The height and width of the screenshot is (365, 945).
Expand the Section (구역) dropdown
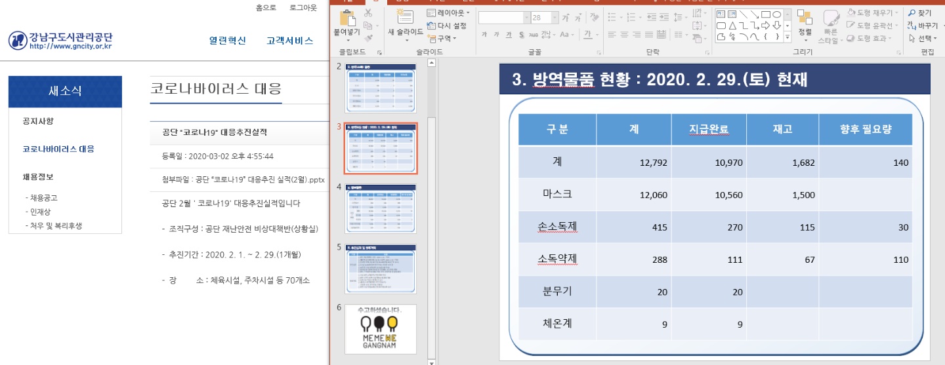point(443,38)
